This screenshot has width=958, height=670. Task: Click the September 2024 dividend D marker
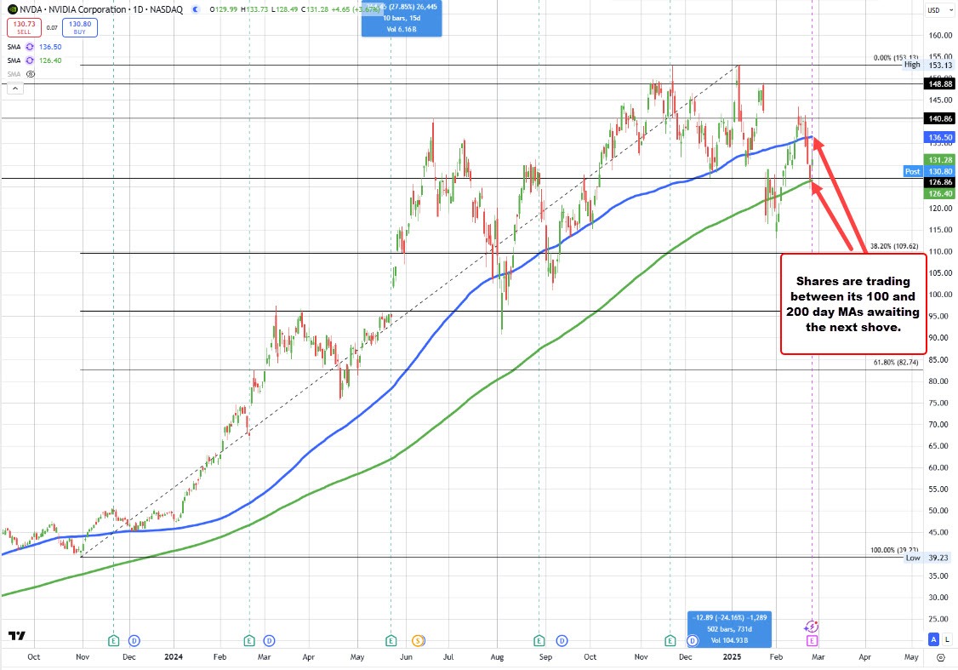point(562,641)
